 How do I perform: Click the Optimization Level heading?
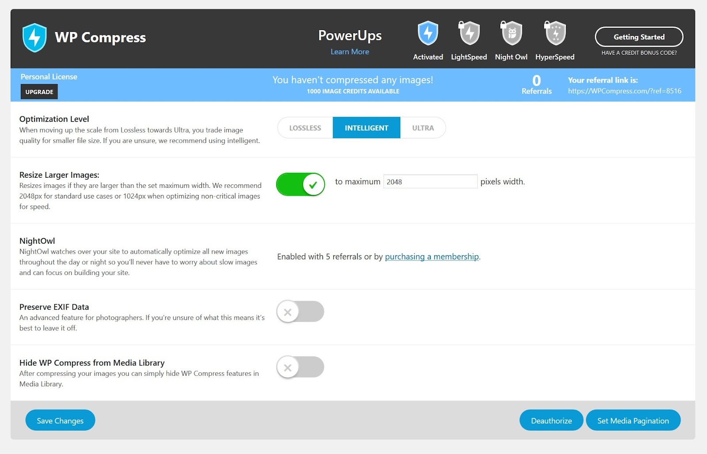[x=54, y=119]
